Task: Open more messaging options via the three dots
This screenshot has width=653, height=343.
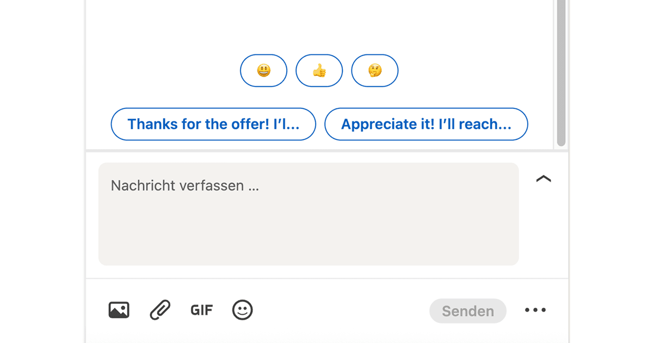Action: (x=535, y=309)
